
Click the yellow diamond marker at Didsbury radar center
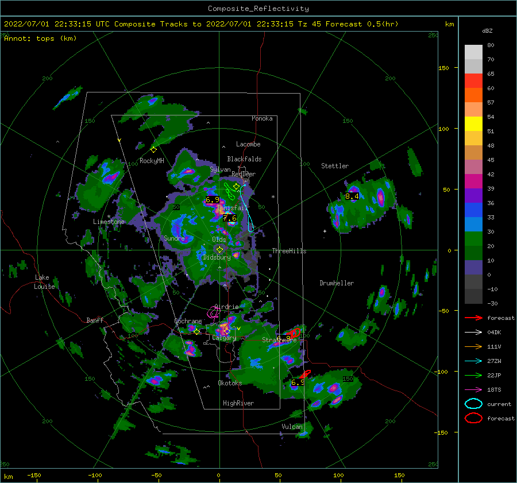[x=219, y=250]
